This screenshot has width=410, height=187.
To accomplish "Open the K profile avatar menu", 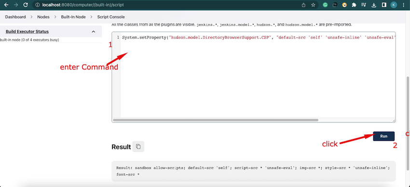I will [x=394, y=5].
